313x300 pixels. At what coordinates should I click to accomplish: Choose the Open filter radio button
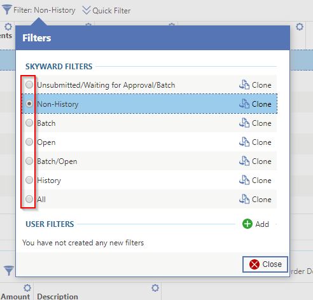point(29,142)
